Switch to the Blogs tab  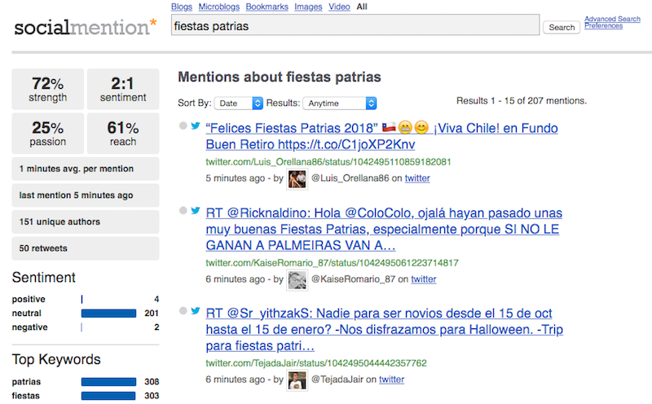tap(182, 7)
